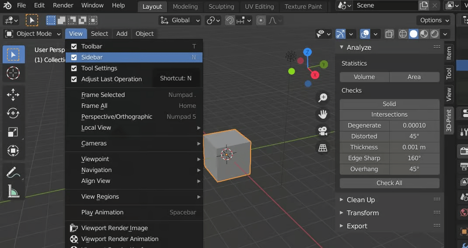Uncheck the Toolbar checkbox
The width and height of the screenshot is (468, 248).
tap(74, 46)
